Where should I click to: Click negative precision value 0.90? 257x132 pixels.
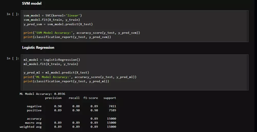pos(58,106)
